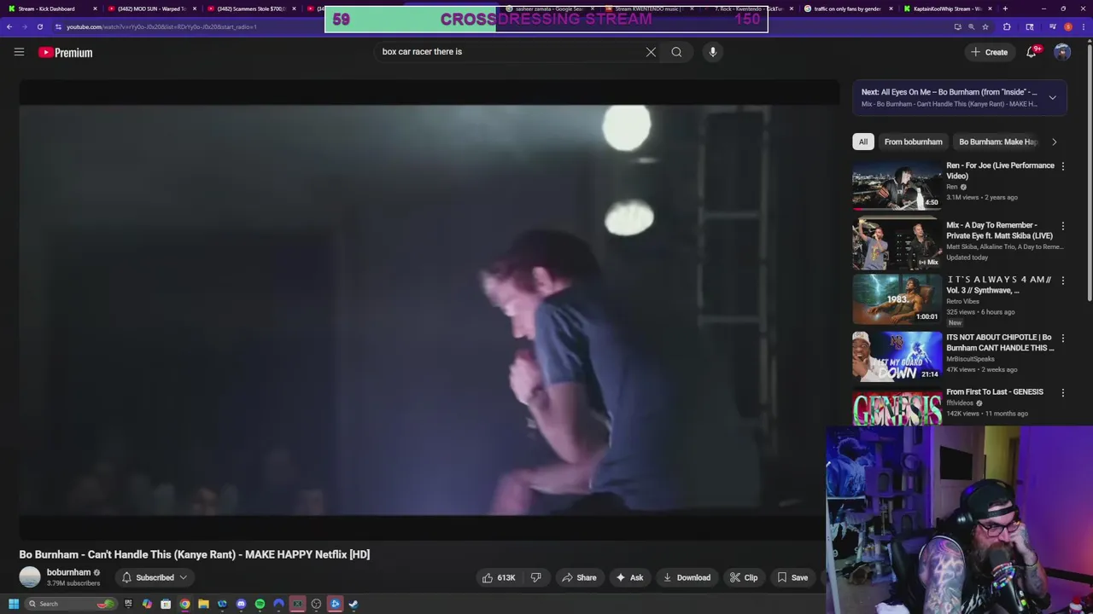
Task: Share the video
Action: (x=578, y=577)
